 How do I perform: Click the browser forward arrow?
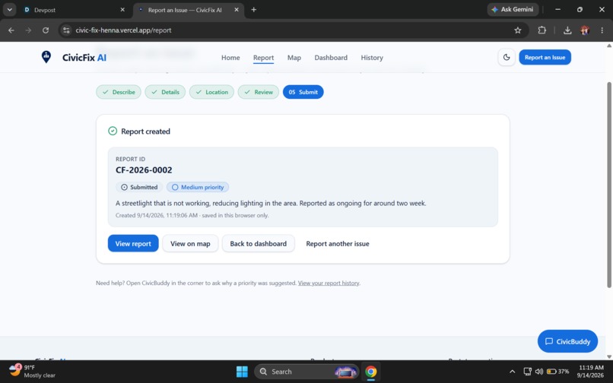(x=28, y=30)
